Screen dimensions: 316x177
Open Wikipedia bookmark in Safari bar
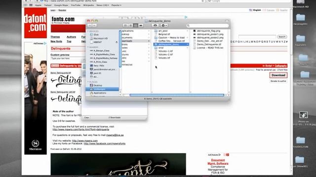[x=88, y=5]
